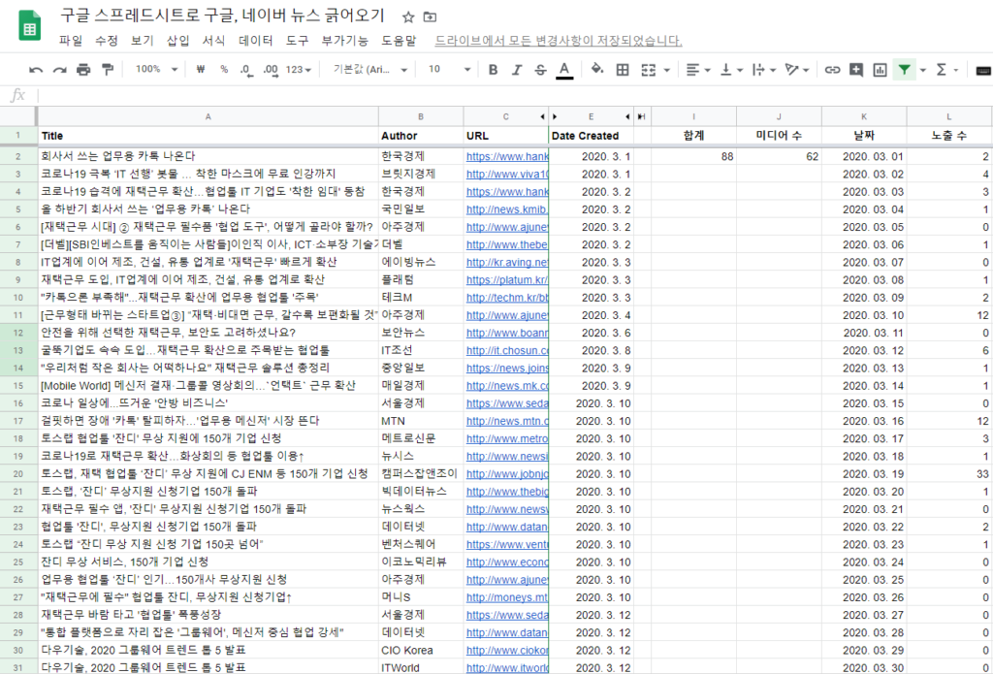This screenshot has height=674, width=993.
Task: Toggle italic formatting
Action: (x=517, y=70)
